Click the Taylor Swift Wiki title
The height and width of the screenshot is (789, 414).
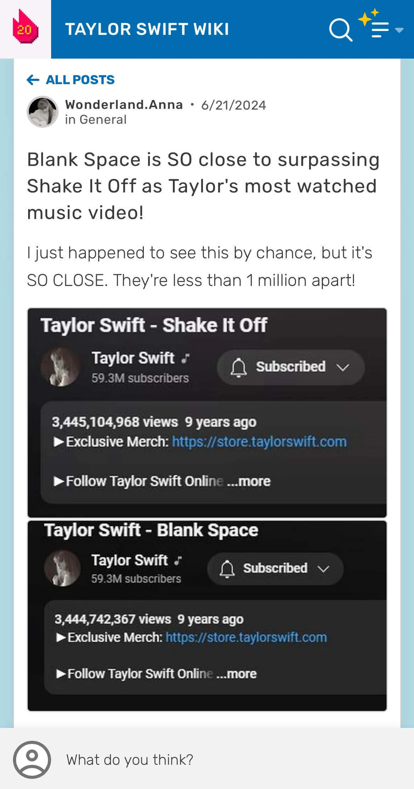click(x=147, y=29)
